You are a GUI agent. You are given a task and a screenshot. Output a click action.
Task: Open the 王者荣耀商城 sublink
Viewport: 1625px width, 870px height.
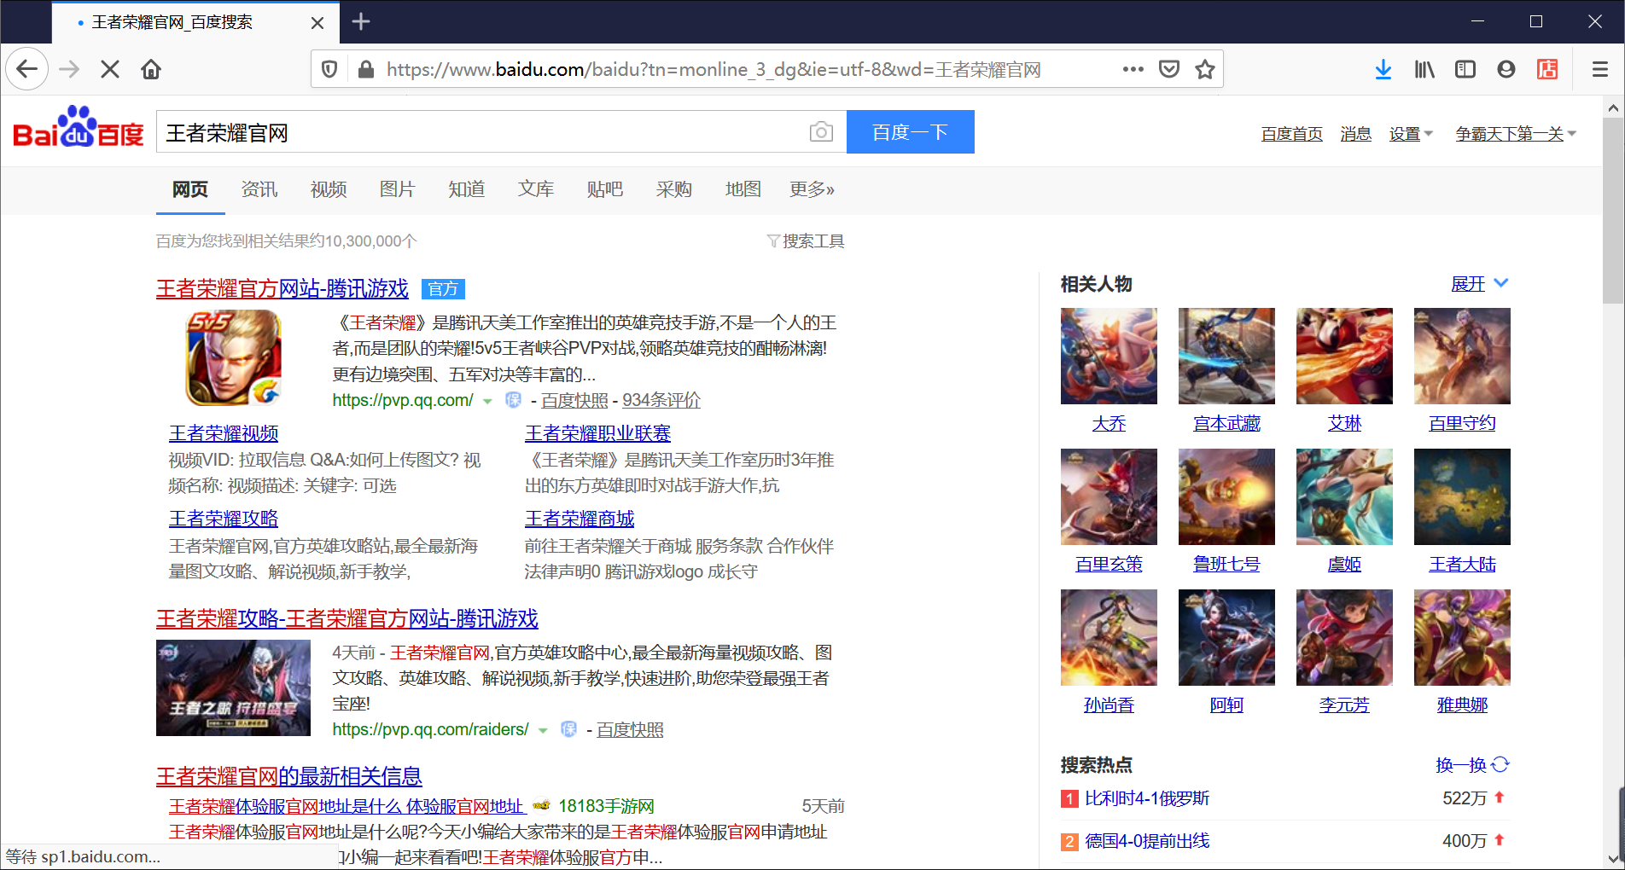coord(580,519)
